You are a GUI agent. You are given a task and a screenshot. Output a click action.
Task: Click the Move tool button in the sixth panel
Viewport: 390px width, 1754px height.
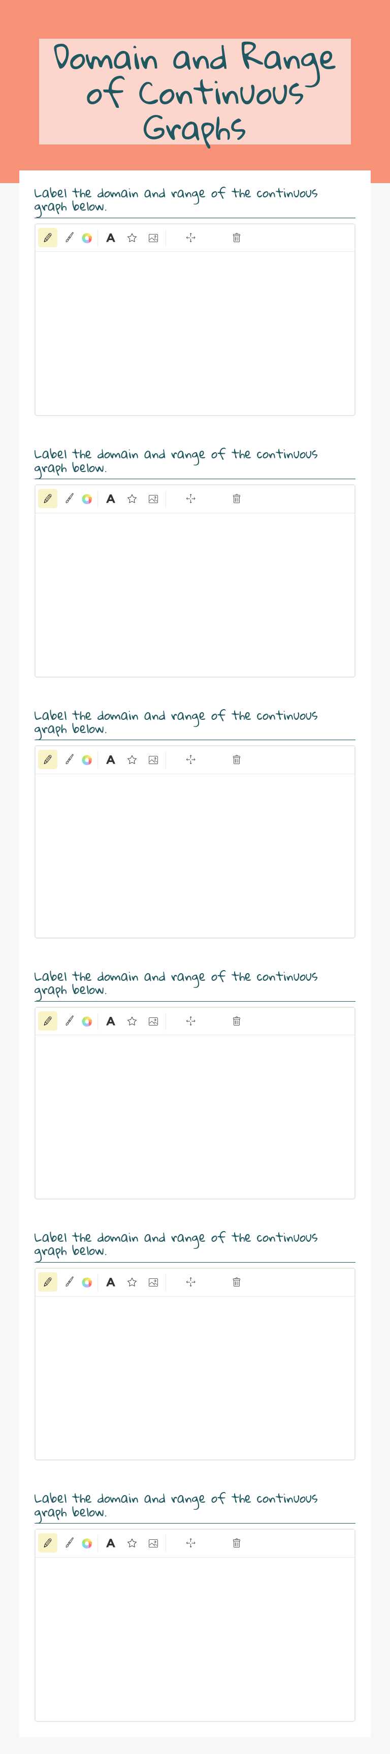click(191, 1543)
